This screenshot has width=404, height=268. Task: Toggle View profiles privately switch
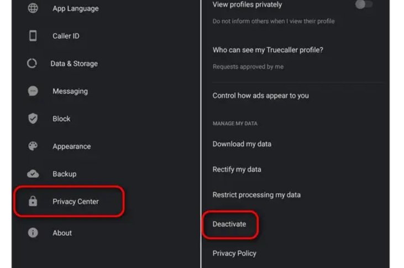pos(364,4)
